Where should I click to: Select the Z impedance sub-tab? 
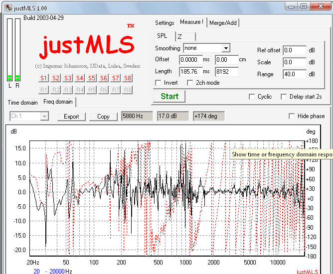186,36
